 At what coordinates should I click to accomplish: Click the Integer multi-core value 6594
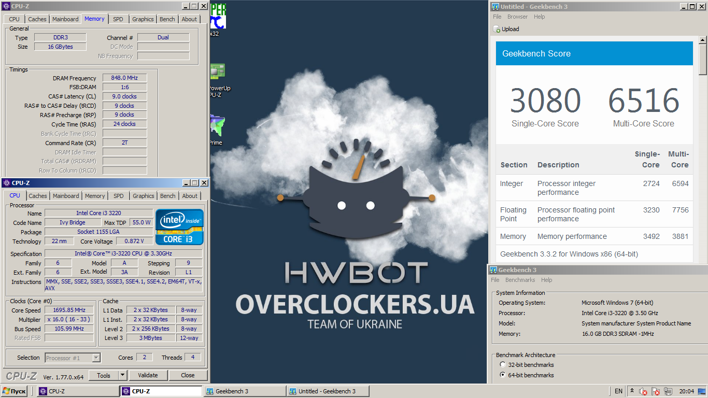(x=680, y=183)
